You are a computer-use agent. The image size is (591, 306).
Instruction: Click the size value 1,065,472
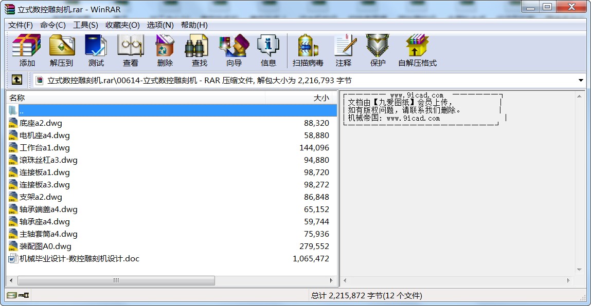(x=311, y=259)
